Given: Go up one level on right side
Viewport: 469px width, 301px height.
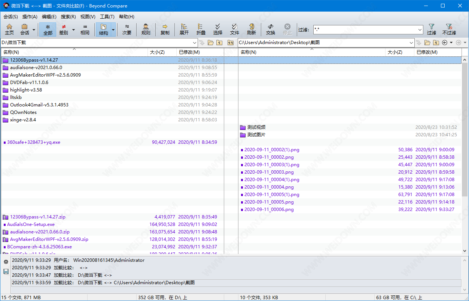Looking at the screenshot, I should (436, 43).
